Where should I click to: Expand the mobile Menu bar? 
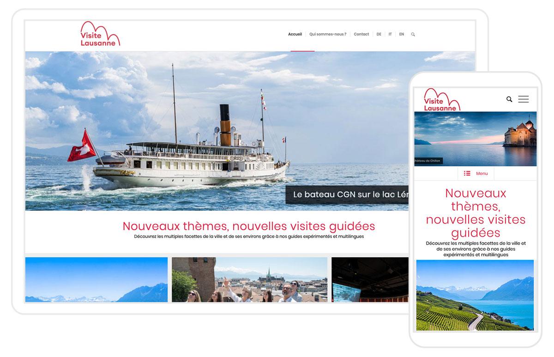click(476, 173)
